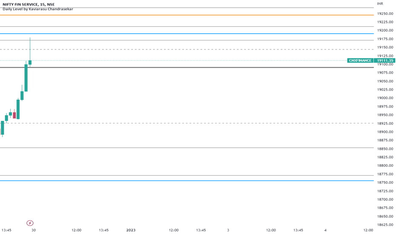Click the 18700.00 price axis label
The image size is (397, 234).
coord(385,200)
